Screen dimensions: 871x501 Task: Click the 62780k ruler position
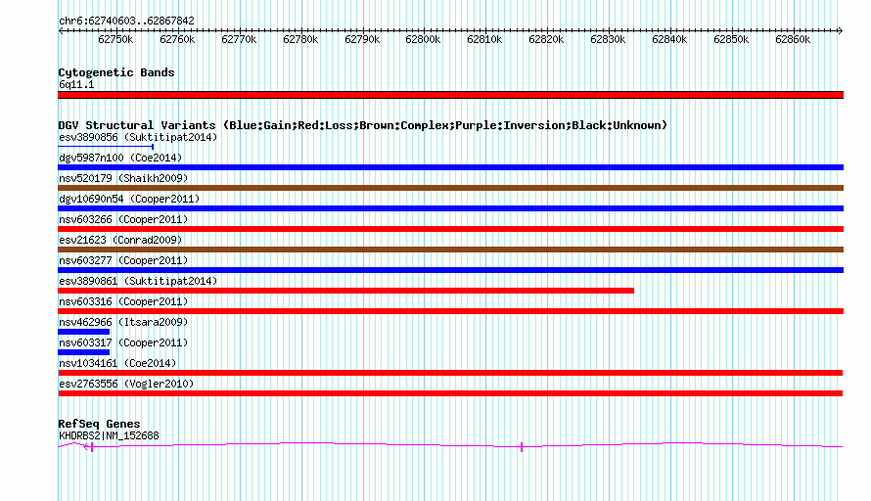[x=300, y=39]
